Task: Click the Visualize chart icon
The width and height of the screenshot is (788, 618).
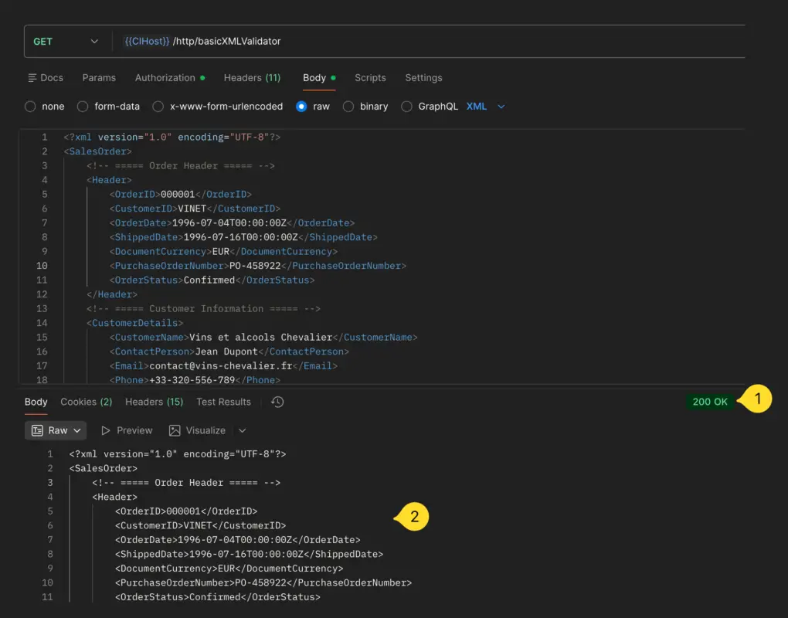Action: [x=175, y=430]
